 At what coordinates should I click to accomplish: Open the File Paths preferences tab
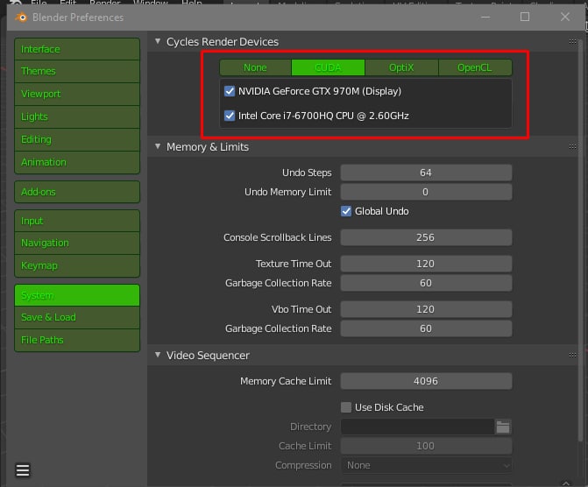[x=77, y=340]
